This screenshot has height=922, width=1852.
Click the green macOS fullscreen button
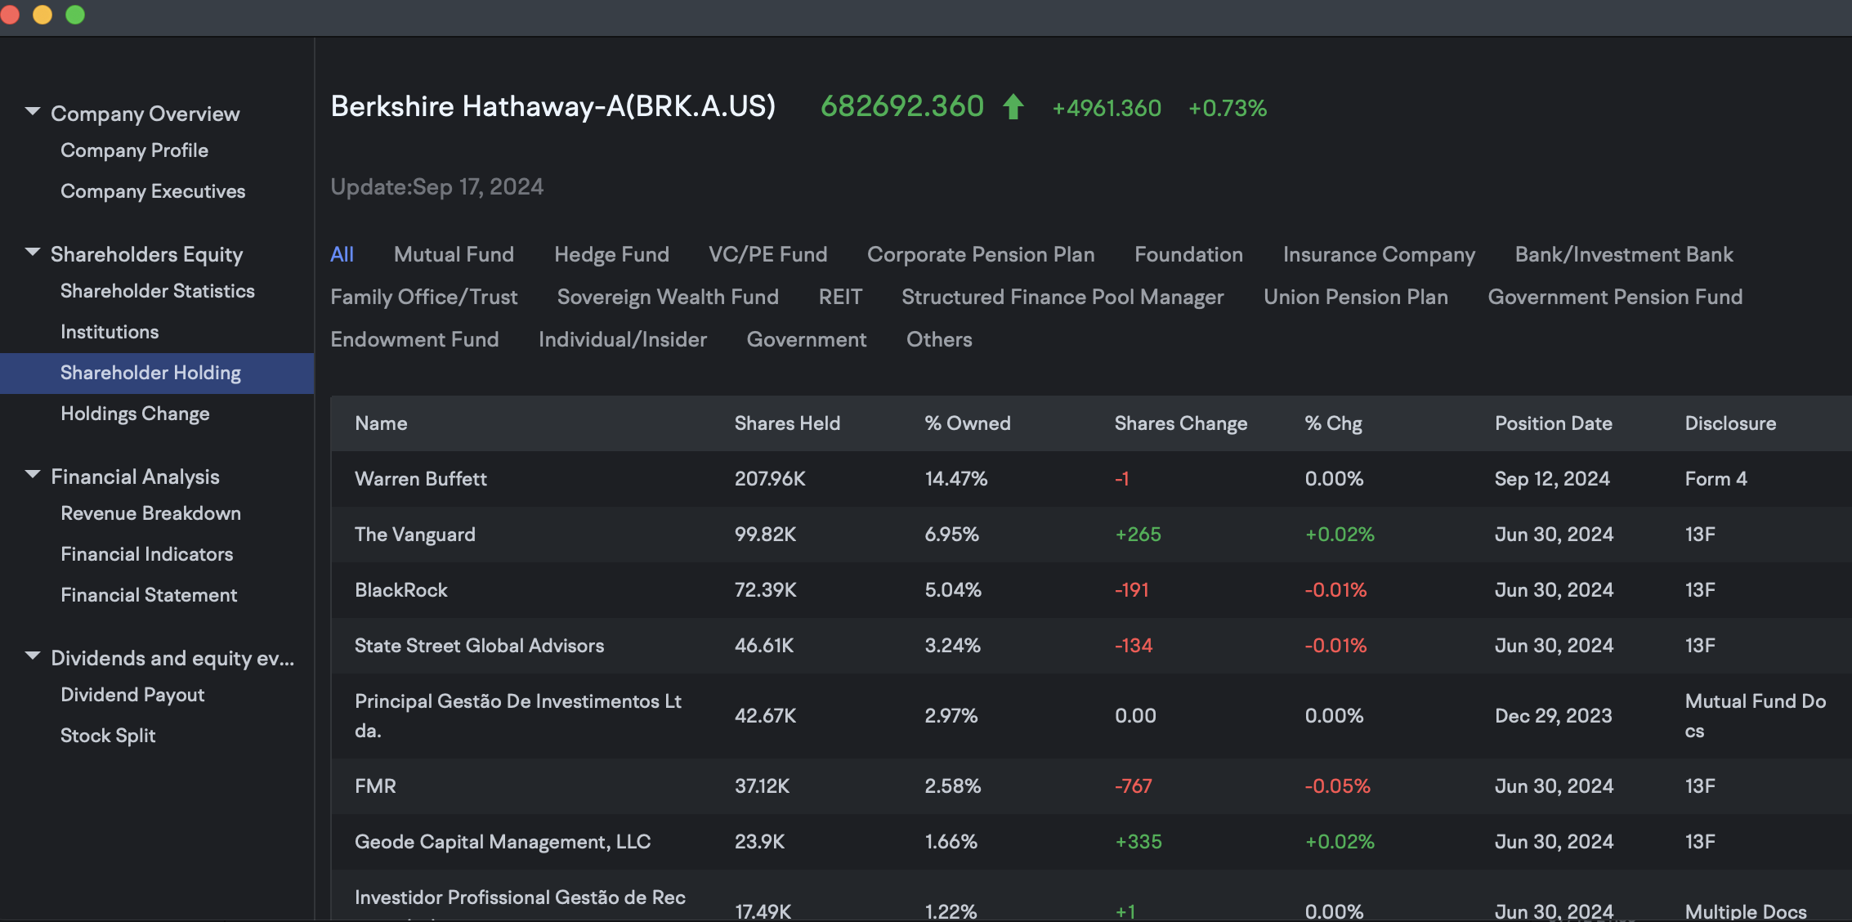tap(75, 15)
